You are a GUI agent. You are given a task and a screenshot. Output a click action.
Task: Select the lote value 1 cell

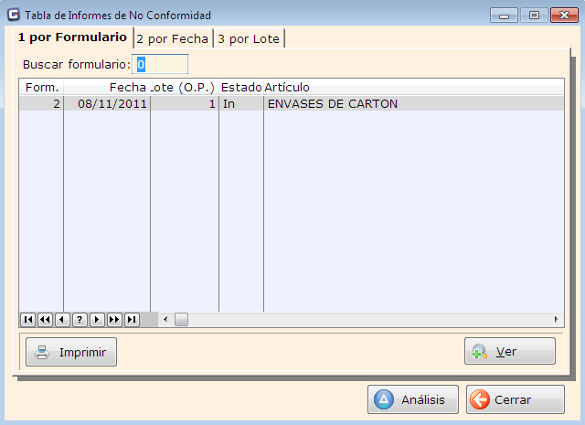185,103
